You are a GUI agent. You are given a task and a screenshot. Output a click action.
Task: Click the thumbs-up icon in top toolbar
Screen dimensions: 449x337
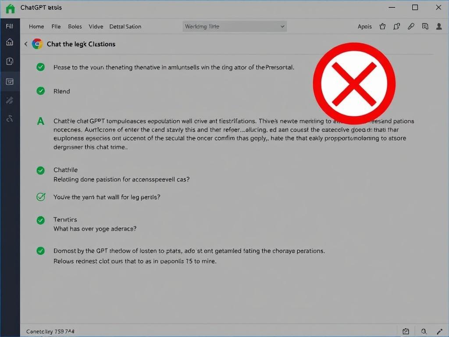pos(382,26)
